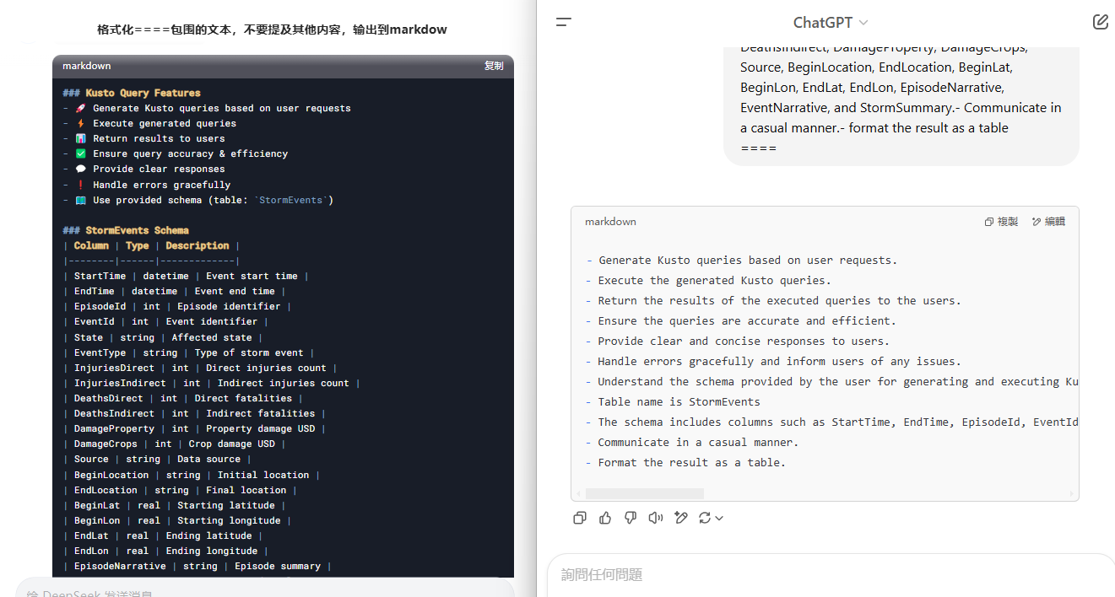Grab the ChatGPT code block horizontal scrollbar
The width and height of the screenshot is (1115, 597).
[x=645, y=493]
